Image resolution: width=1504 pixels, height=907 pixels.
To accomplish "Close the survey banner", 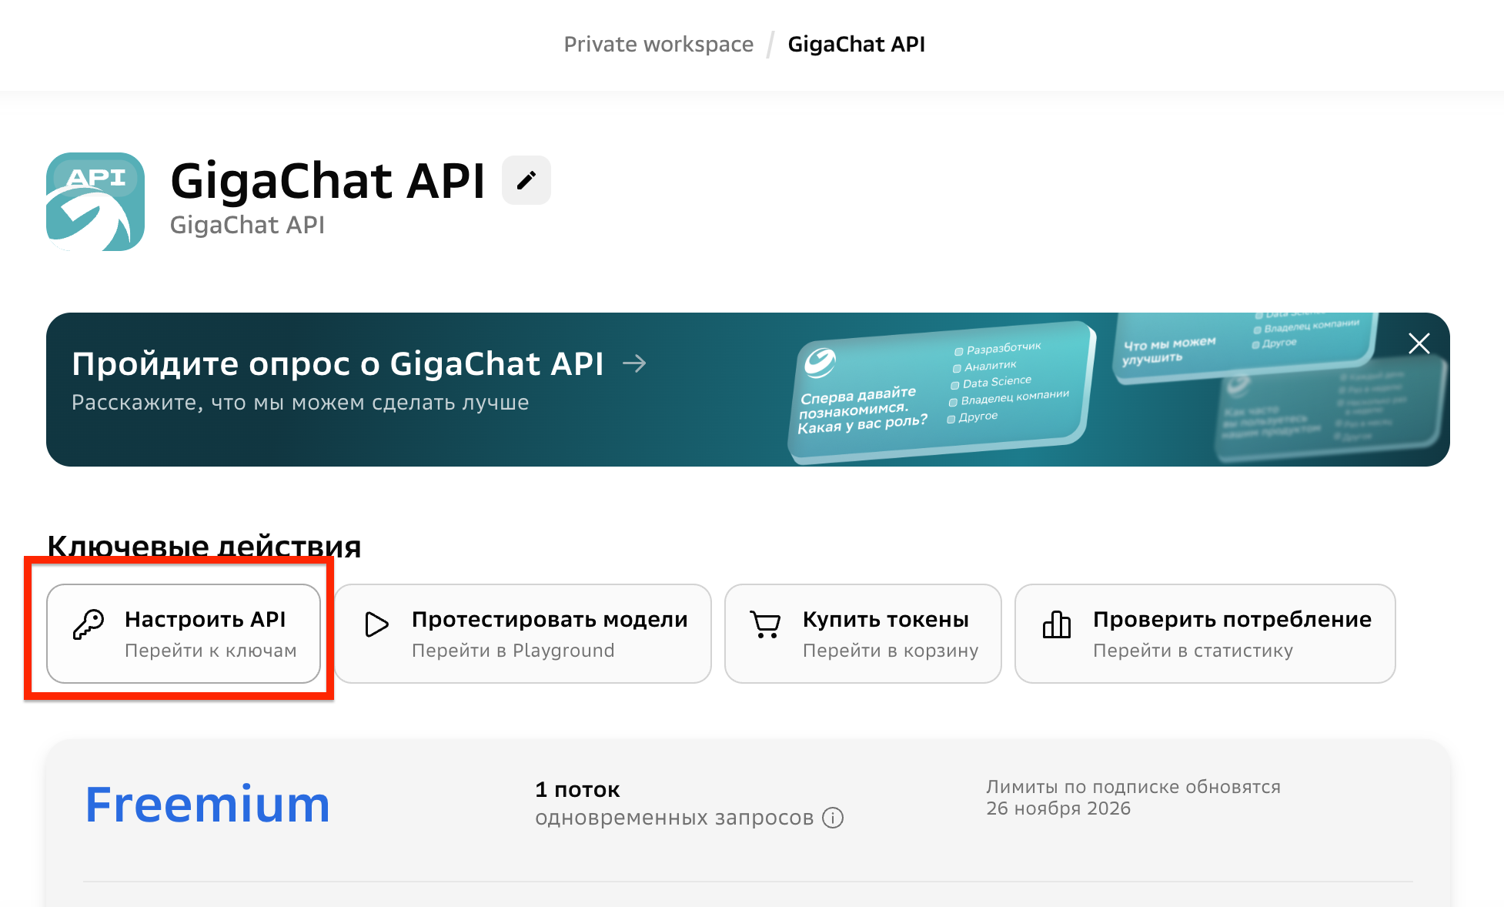I will [1419, 343].
